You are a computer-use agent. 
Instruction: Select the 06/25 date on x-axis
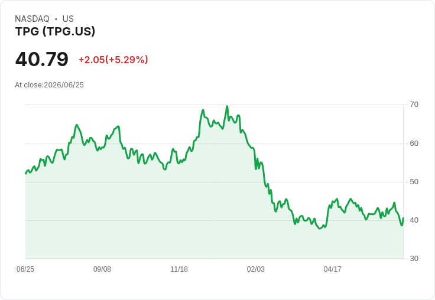25,269
